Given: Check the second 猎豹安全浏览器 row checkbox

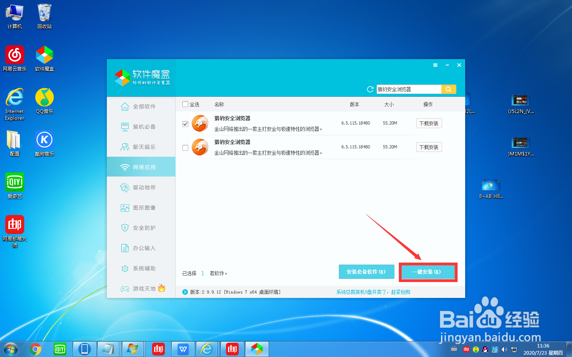Looking at the screenshot, I should (185, 148).
